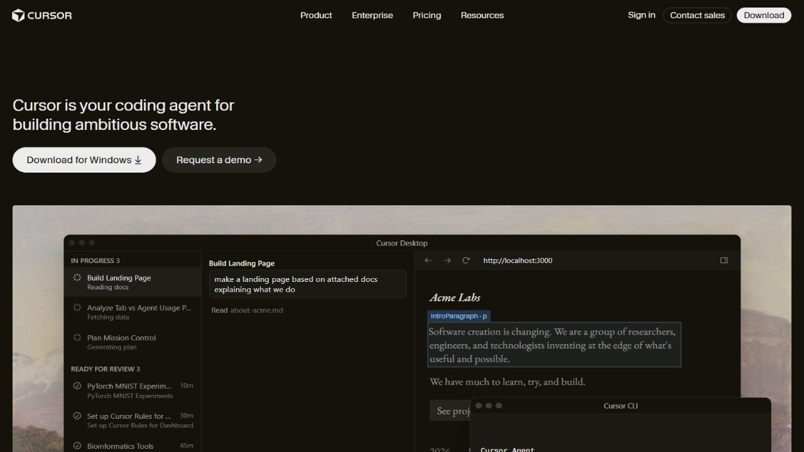Click the checkmark icon beside Set up Cursor Rules
This screenshot has width=804, height=452.
[x=77, y=416]
